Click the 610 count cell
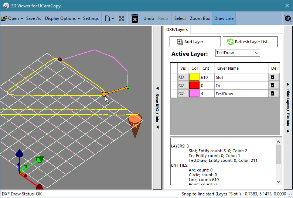This screenshot has width=293, height=198. 207,77
